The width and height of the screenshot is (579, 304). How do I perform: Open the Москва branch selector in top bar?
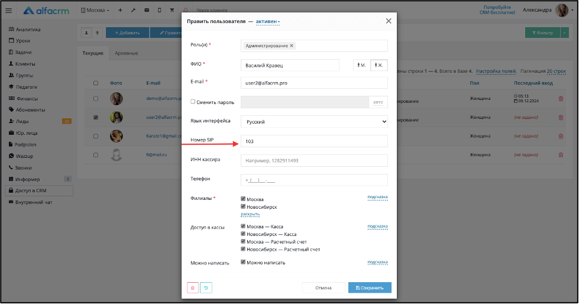pos(95,10)
